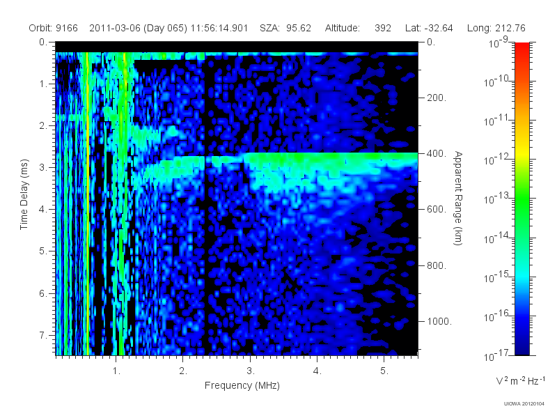This screenshot has height=418, width=557.
Task: Click the color bar unit label V² m⁻² Hz⁻¹
Action: (x=520, y=381)
